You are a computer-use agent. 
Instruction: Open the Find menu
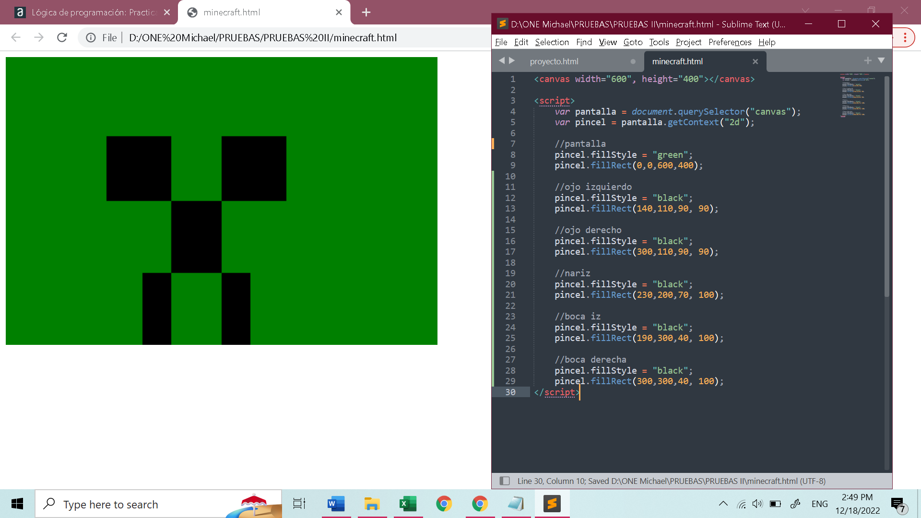(584, 42)
